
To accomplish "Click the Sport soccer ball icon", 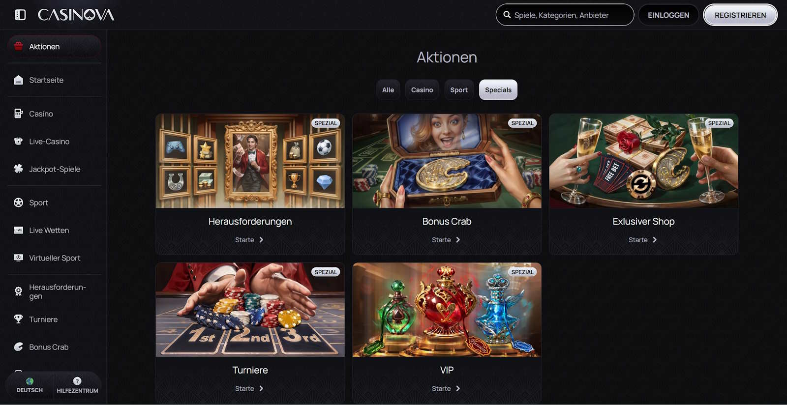I will pos(19,202).
